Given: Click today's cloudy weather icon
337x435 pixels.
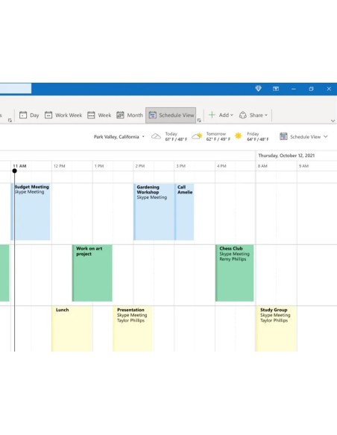Looking at the screenshot, I should click(156, 136).
